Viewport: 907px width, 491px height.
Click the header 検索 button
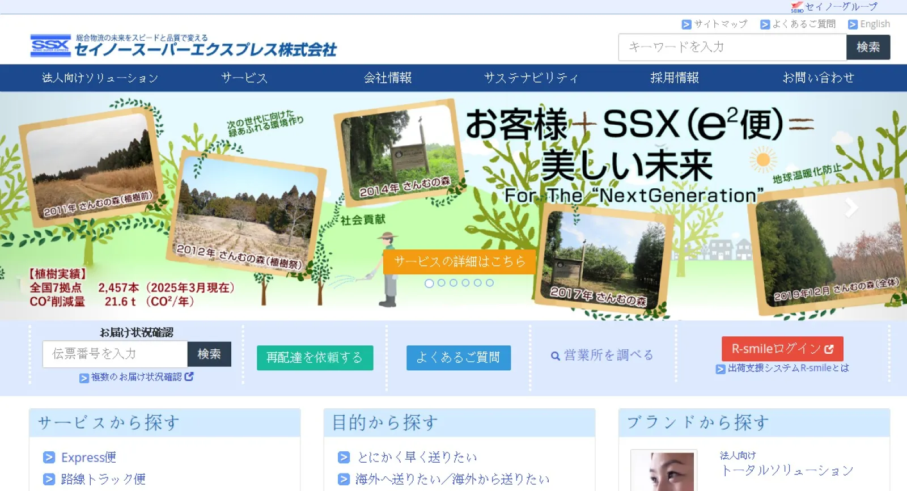pos(868,47)
